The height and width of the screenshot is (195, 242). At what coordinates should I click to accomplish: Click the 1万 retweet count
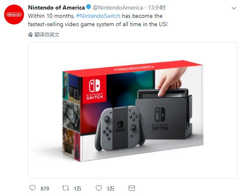[x=77, y=188]
